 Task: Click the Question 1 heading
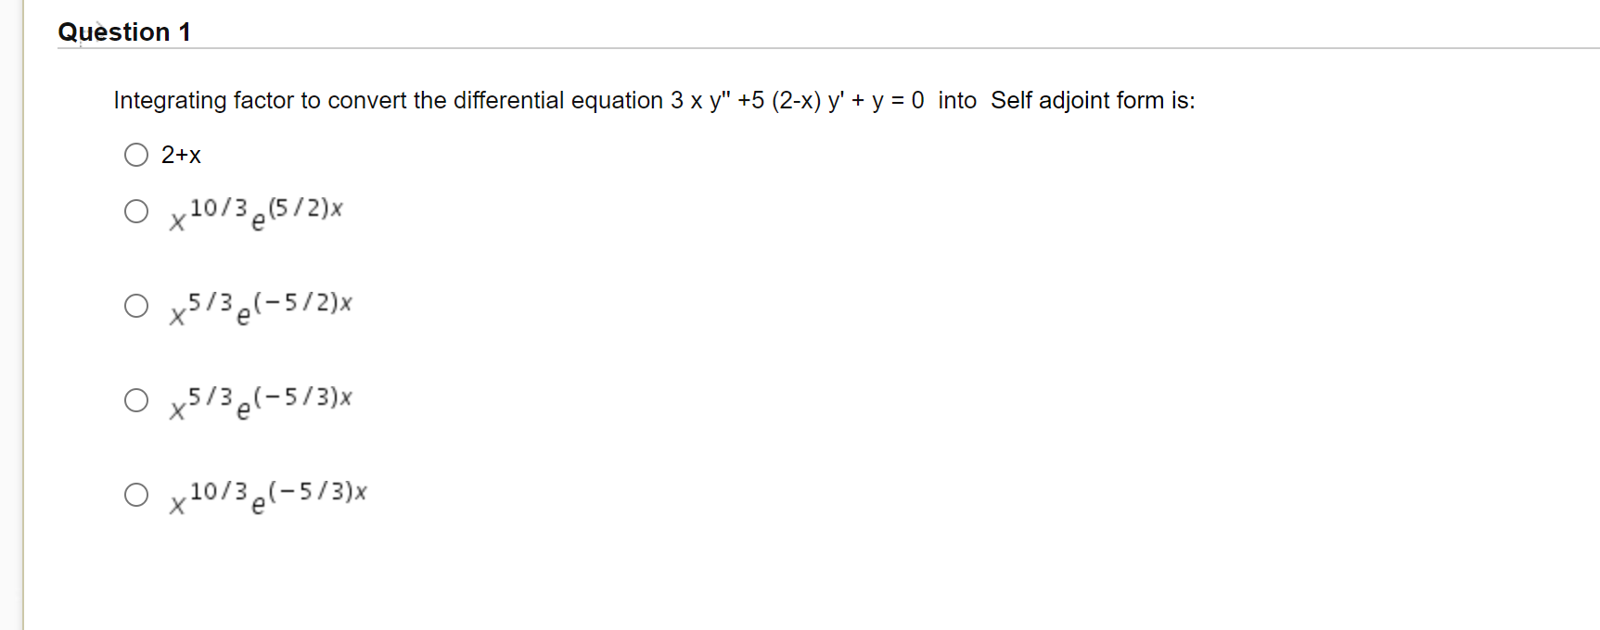click(x=124, y=31)
